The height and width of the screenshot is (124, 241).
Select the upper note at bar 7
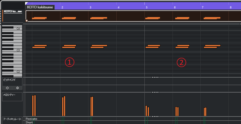pos(213,46)
